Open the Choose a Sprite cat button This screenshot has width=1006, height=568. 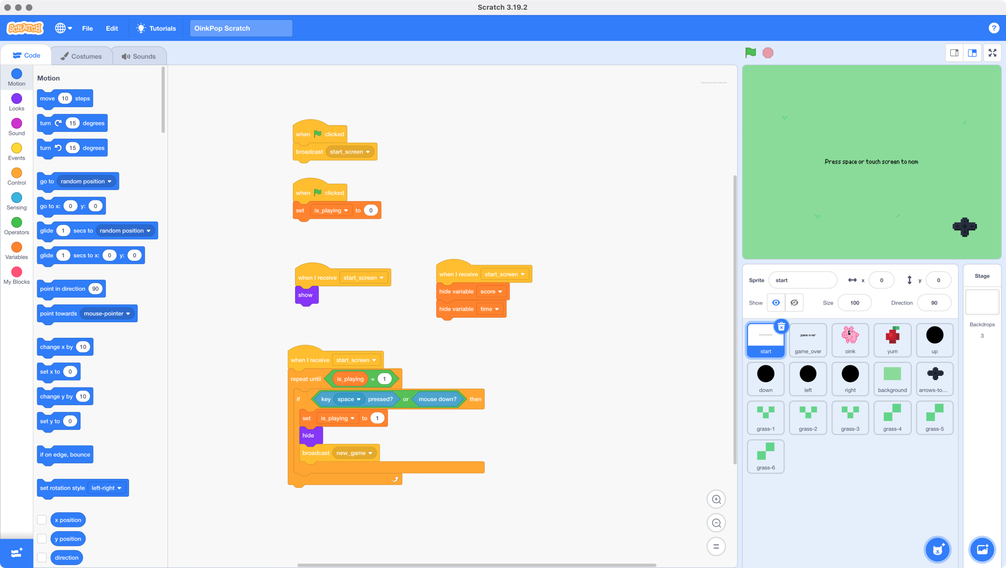click(937, 549)
